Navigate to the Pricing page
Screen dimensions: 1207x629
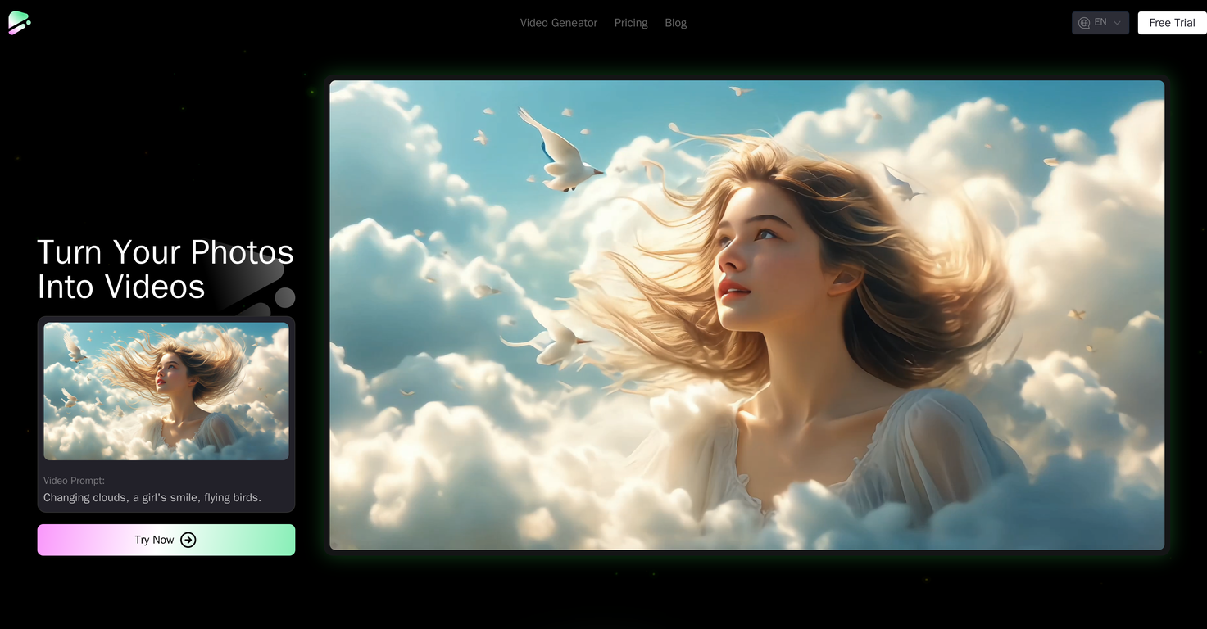[630, 22]
